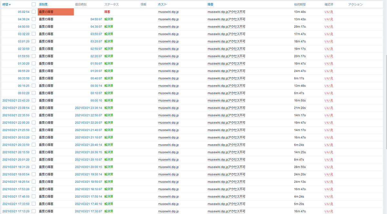Image resolution: width=387 pixels, height=214 pixels.
Task: Toggle the select-all checkbox in the header
Action: point(34,5)
